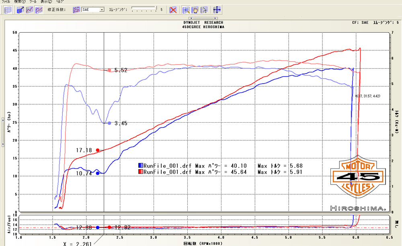Expand the left edge side panel handle
This screenshot has height=246, width=402.
pyautogui.click(x=2, y=119)
